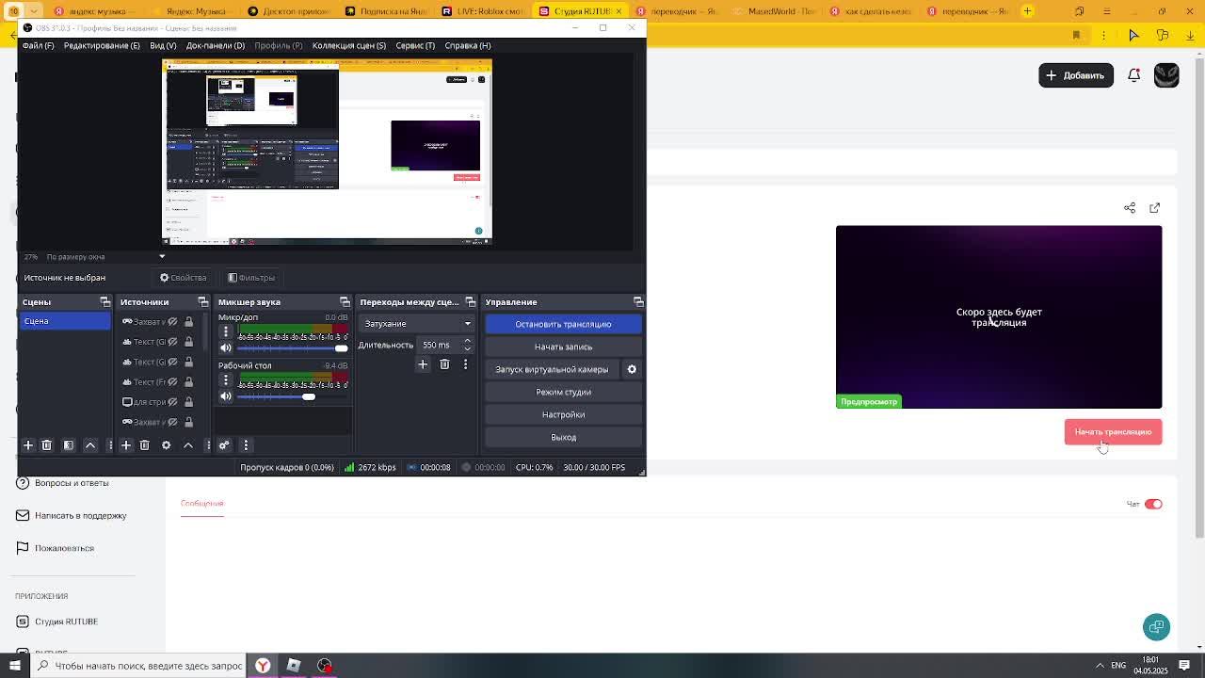Open virtual camera settings gear
Viewport: 1205px width, 678px height.
pos(632,369)
